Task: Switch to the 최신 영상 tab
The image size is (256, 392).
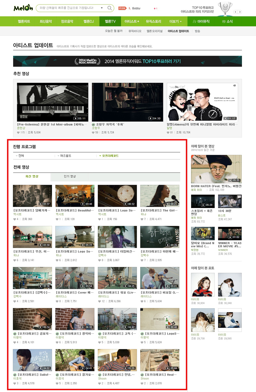Action: click(x=32, y=177)
